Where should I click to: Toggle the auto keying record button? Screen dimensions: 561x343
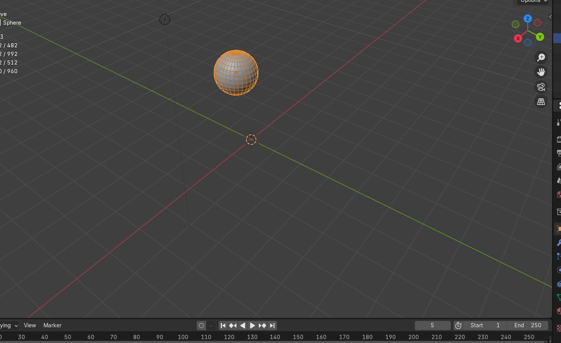coord(202,325)
